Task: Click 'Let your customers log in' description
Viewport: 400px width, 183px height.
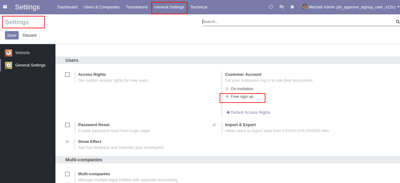Action: (x=269, y=80)
